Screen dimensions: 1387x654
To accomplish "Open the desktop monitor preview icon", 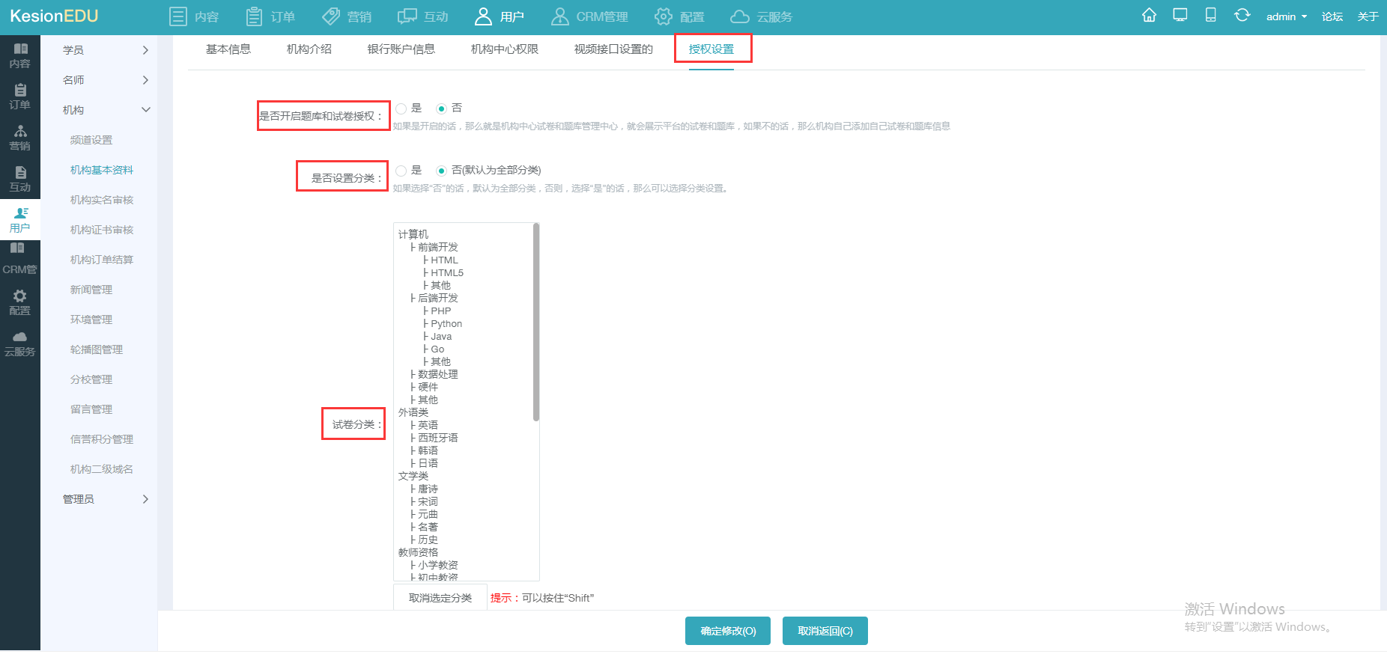I will coord(1180,16).
